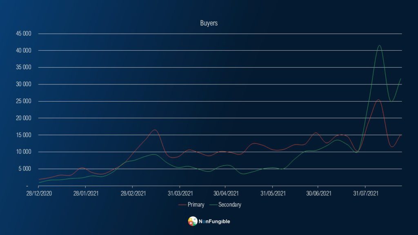Click the 25 000 y-axis label
This screenshot has height=235, width=418.
23,101
